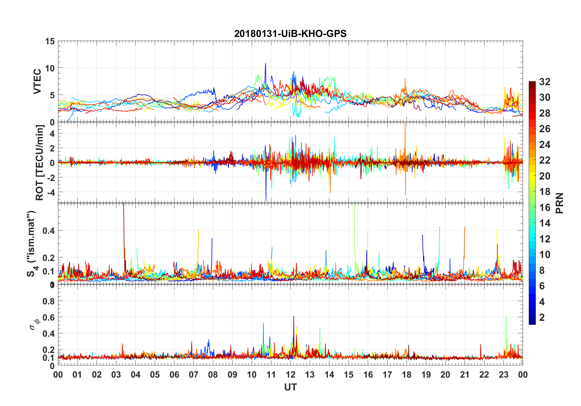581x406 pixels.
Task: Select colorbar tick label 32
Action: [545, 82]
